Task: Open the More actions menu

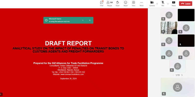Action: [141, 4]
